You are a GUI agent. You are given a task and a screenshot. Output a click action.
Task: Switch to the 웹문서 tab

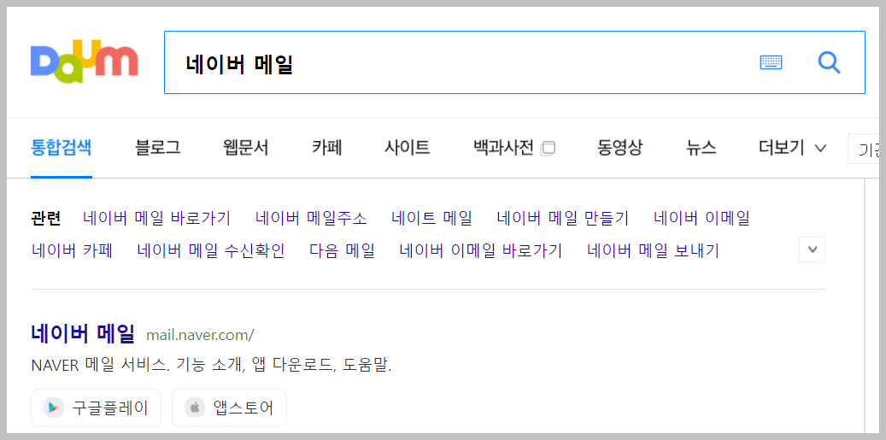click(246, 148)
